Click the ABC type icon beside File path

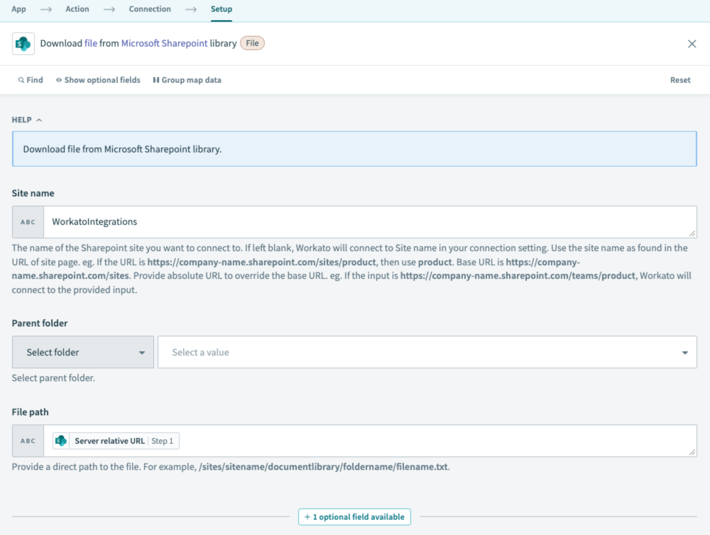pos(28,441)
